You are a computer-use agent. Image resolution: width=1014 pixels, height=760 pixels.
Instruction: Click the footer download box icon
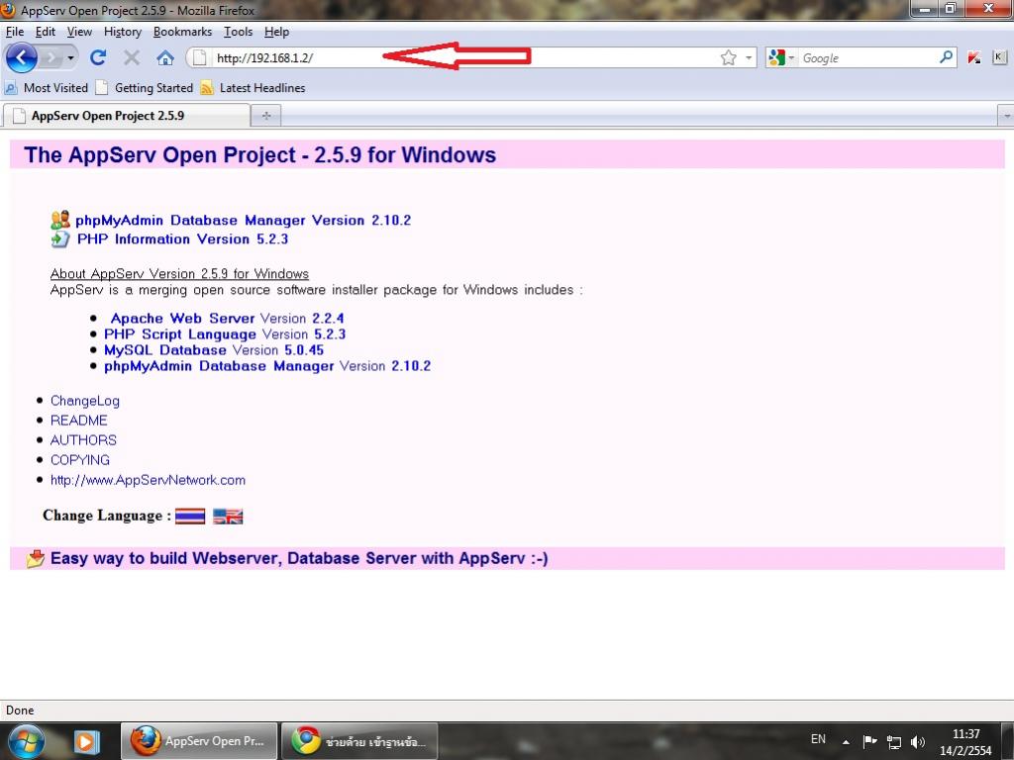[x=37, y=558]
